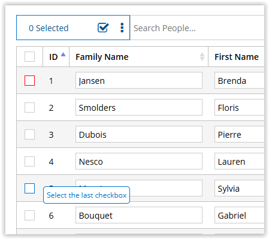Check the blue-outlined checkbox for Sylvia
269x239 pixels.
pyautogui.click(x=29, y=188)
